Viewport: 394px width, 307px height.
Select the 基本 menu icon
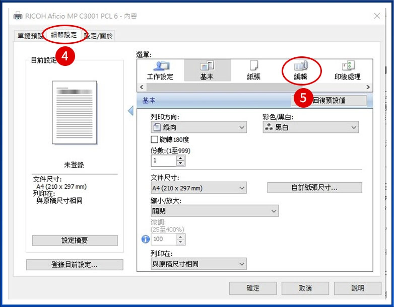207,70
